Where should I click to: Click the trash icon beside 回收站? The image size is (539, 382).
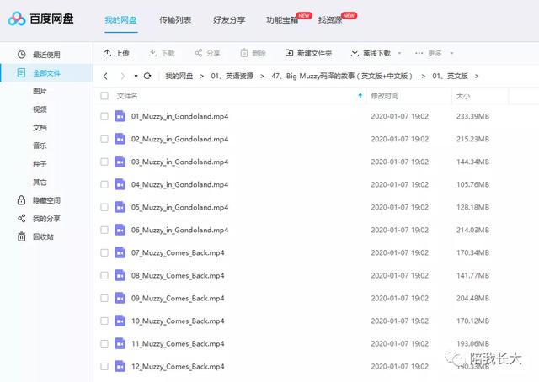[21, 236]
